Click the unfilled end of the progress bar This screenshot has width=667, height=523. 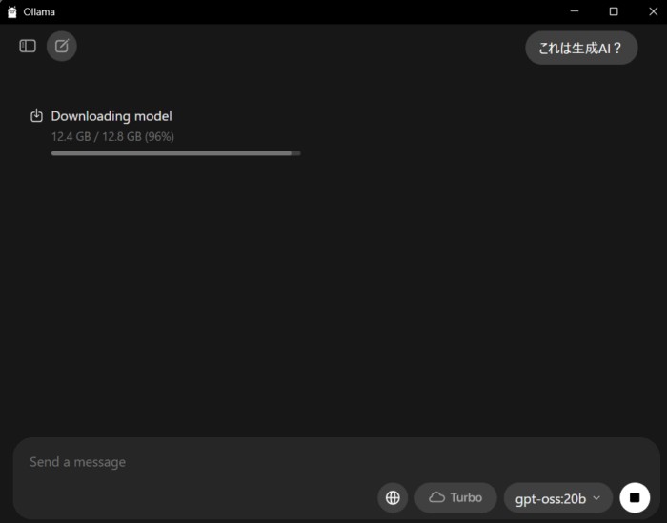click(296, 153)
